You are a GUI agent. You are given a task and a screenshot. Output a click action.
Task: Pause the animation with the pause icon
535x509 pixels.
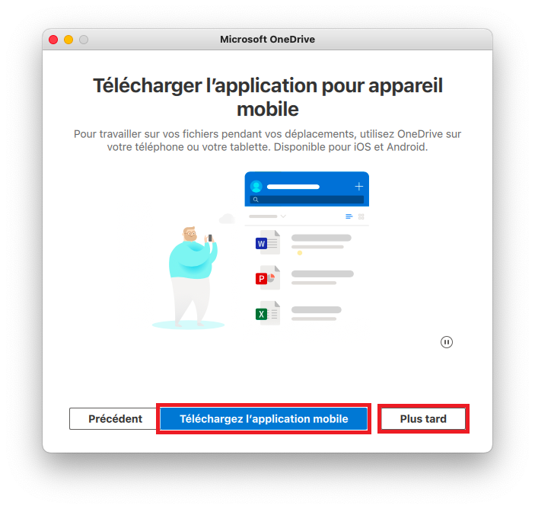pyautogui.click(x=446, y=342)
